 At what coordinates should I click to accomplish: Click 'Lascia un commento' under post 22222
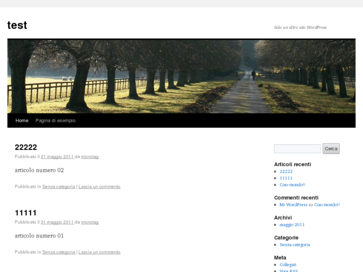pos(99,187)
